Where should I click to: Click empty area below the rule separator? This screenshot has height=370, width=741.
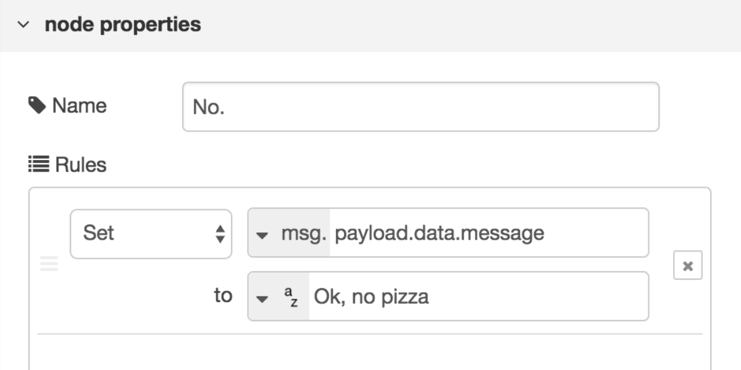pyautogui.click(x=369, y=352)
